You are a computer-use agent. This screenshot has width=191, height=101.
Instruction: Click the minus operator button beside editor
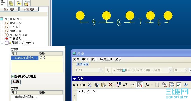74,96
